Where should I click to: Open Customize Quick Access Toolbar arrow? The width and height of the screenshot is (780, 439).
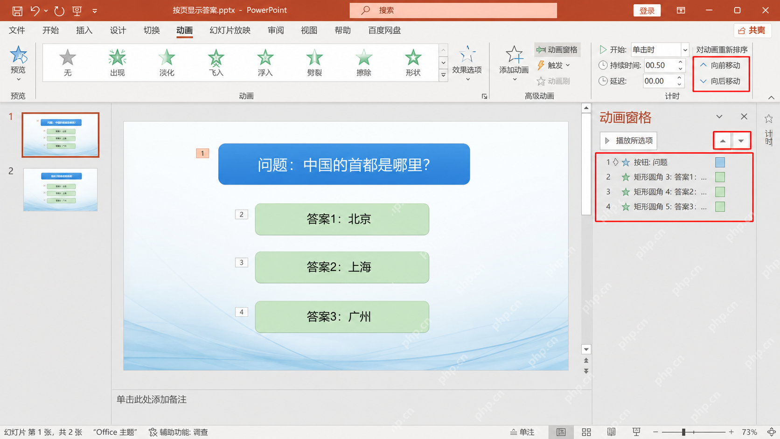click(95, 10)
